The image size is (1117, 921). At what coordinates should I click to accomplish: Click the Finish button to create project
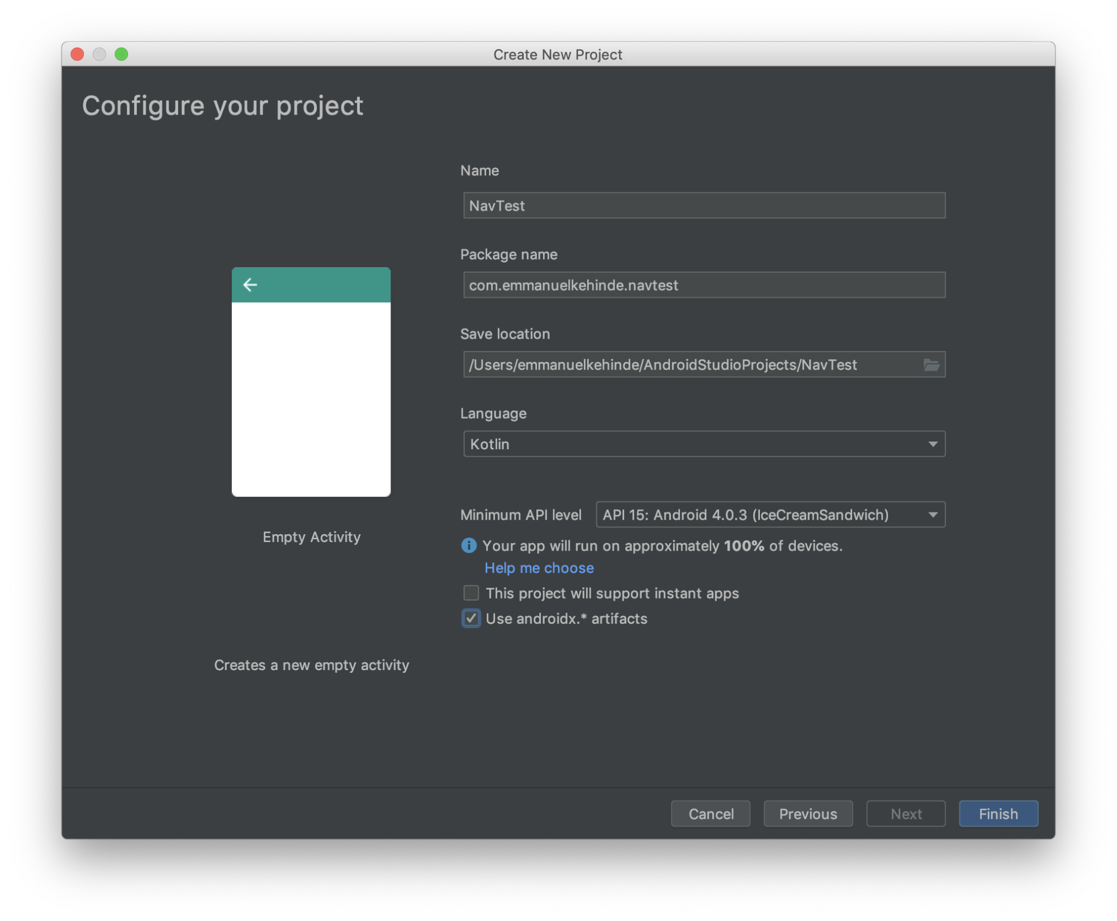tap(997, 813)
